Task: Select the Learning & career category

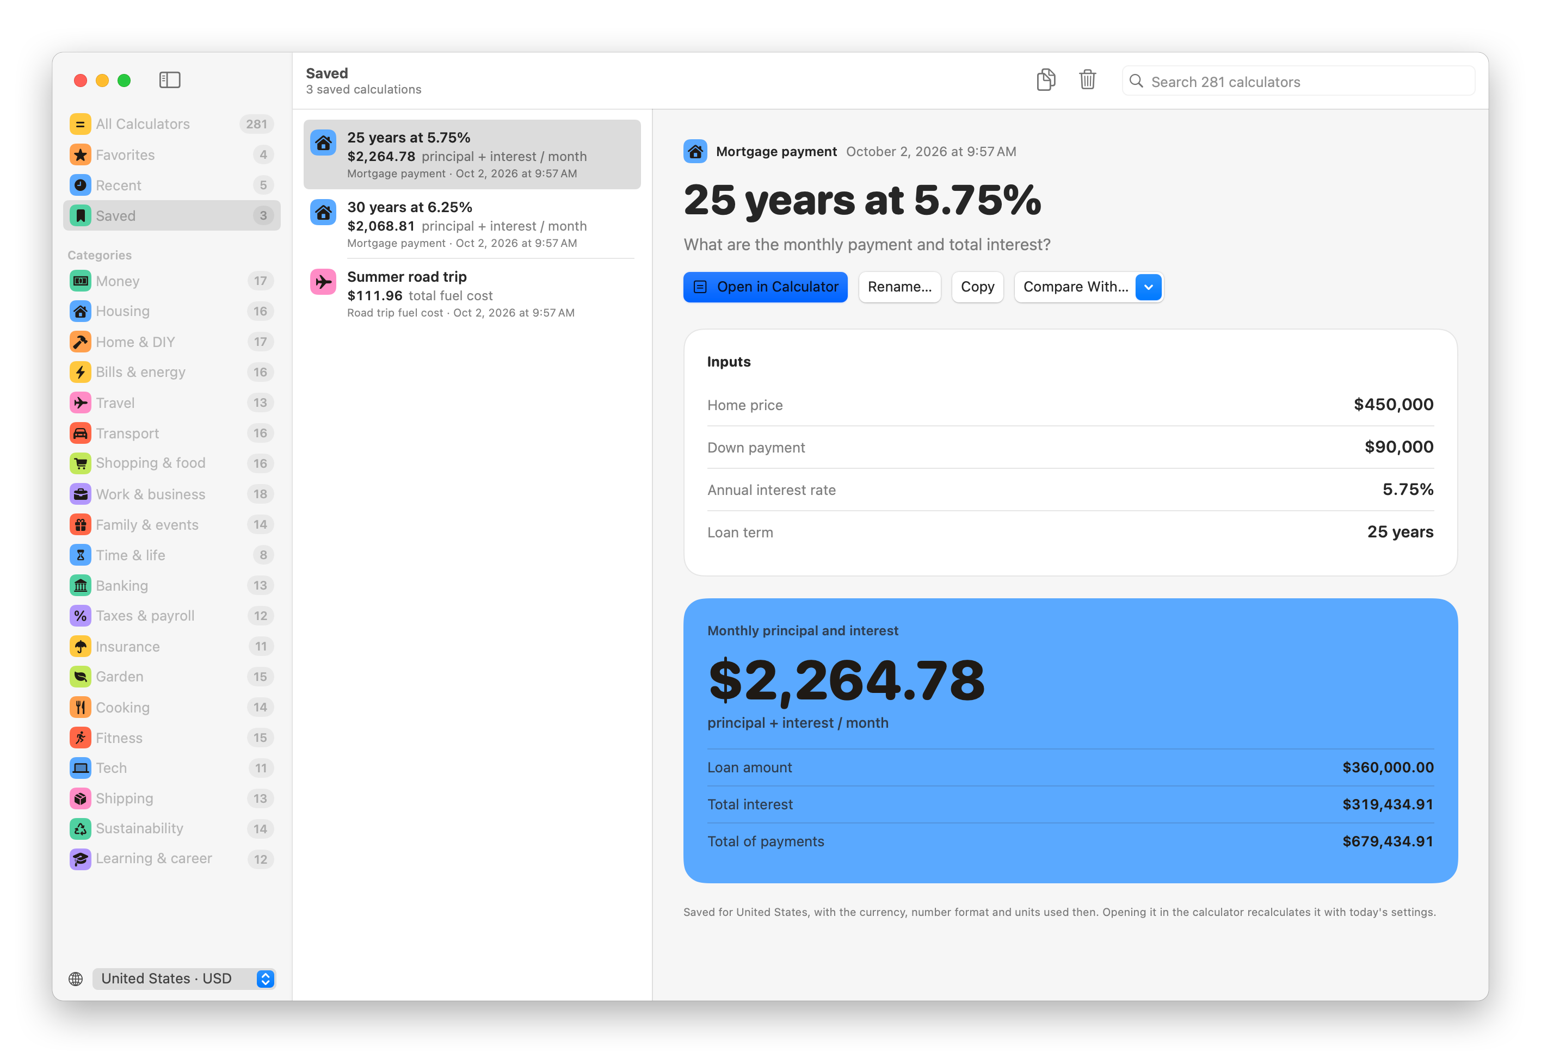Action: click(x=172, y=859)
